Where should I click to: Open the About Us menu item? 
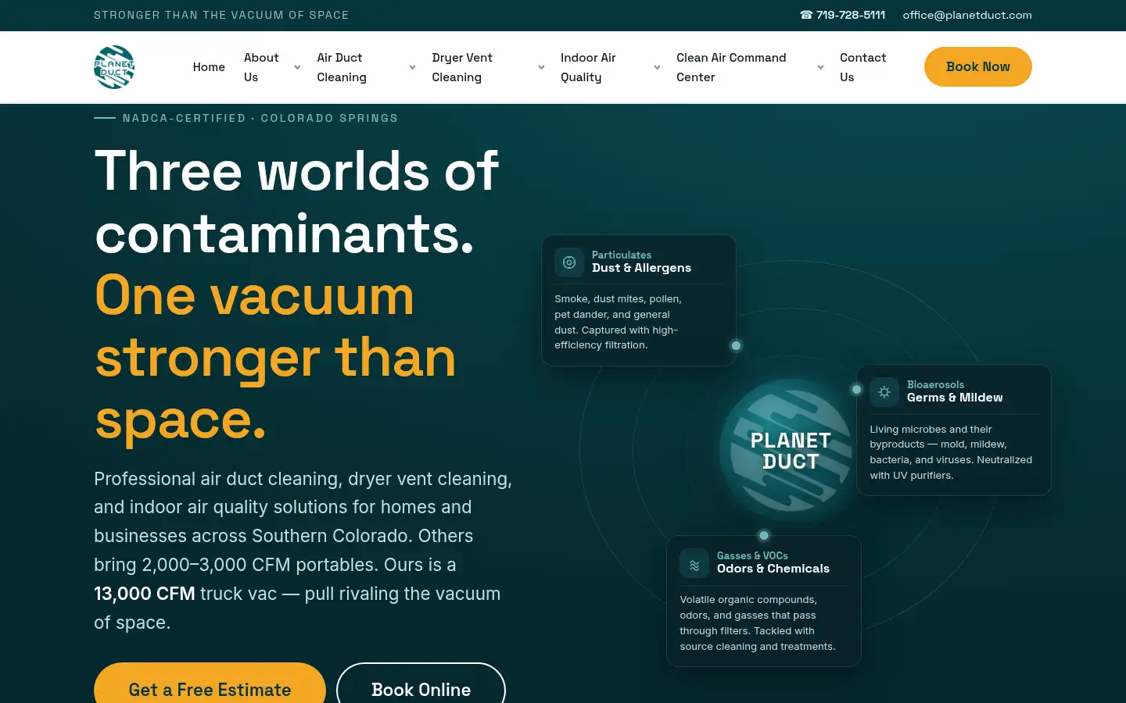click(x=261, y=67)
